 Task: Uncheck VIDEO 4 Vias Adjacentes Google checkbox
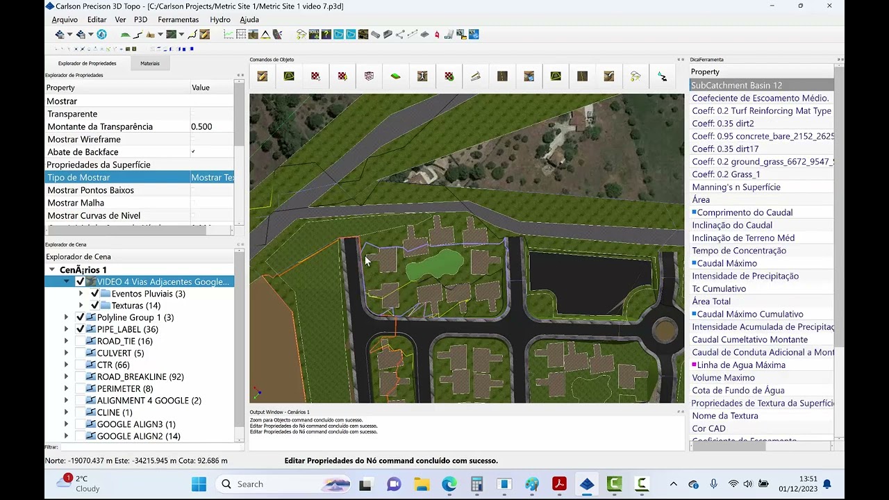[x=80, y=282]
